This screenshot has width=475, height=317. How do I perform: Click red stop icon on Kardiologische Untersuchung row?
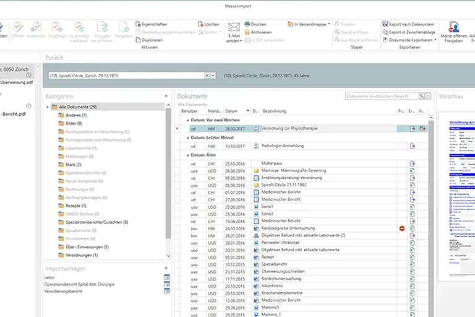tap(402, 228)
